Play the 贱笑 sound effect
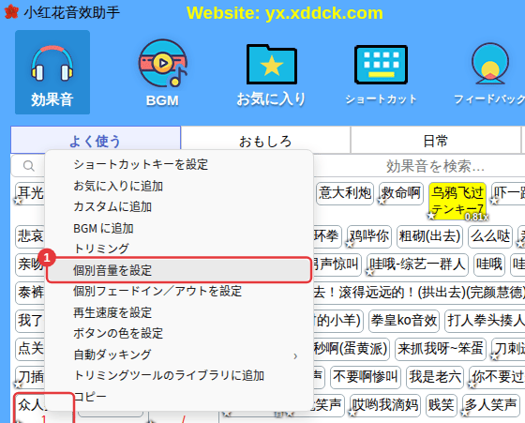 (x=442, y=405)
